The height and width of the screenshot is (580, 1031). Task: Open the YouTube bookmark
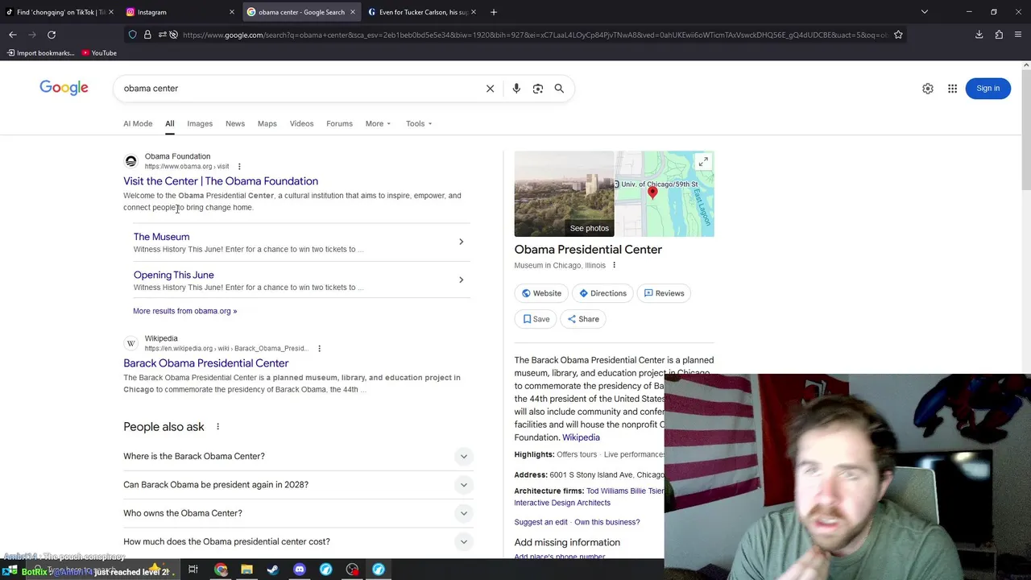tap(99, 53)
